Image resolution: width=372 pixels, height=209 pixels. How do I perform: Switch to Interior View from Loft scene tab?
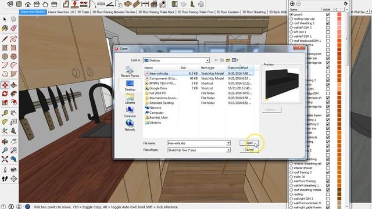pyautogui.click(x=61, y=12)
